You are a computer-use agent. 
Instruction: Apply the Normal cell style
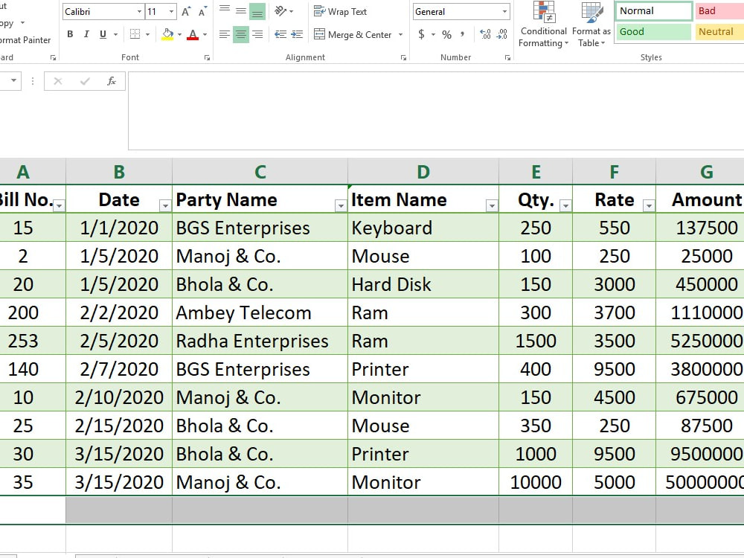[x=653, y=11]
